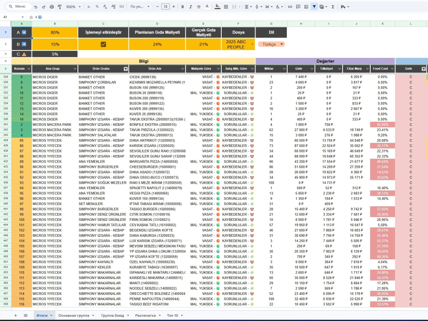The height and width of the screenshot is (321, 428).
Task: Open the horizontal align dropdown
Action: pos(248,7)
